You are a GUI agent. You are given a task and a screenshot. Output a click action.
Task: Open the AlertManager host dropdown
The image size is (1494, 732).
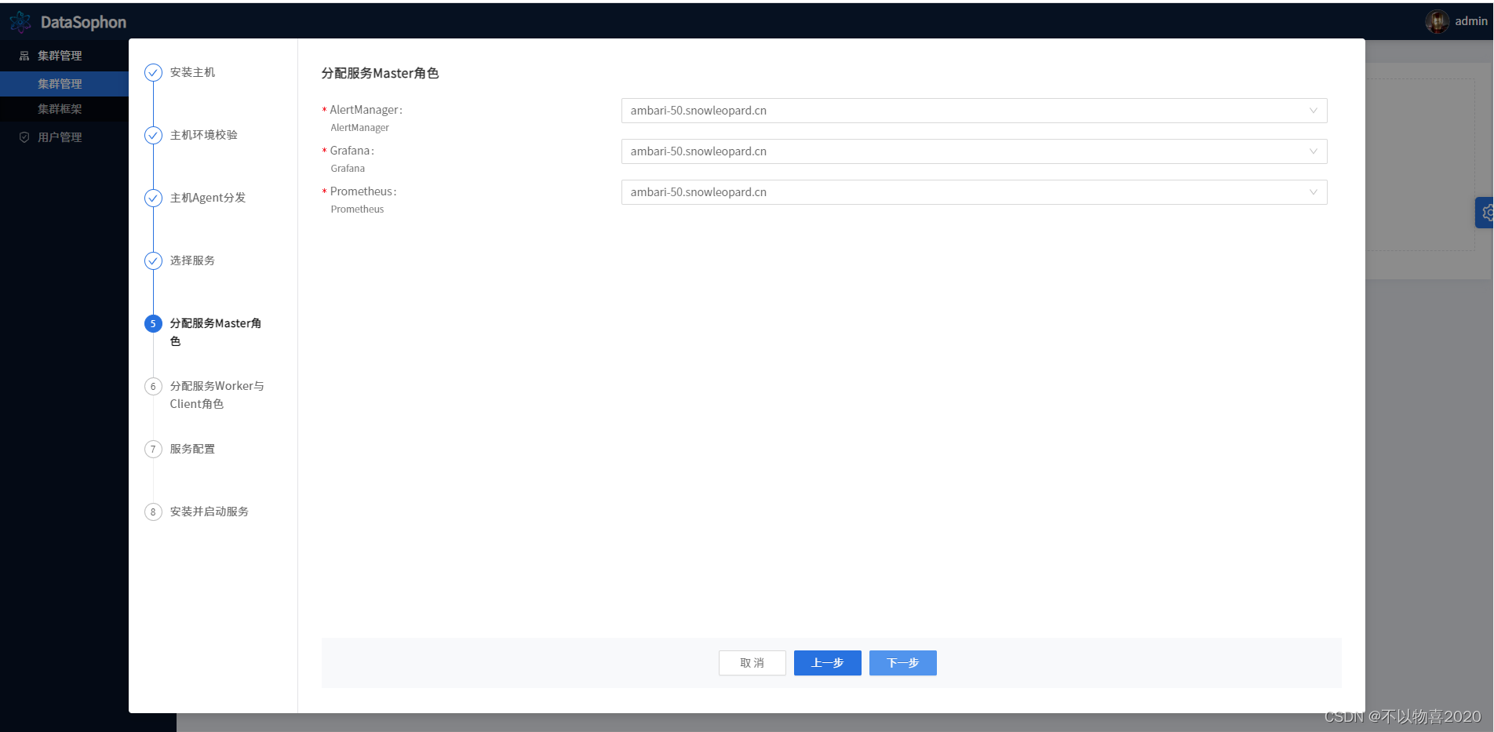pyautogui.click(x=974, y=111)
